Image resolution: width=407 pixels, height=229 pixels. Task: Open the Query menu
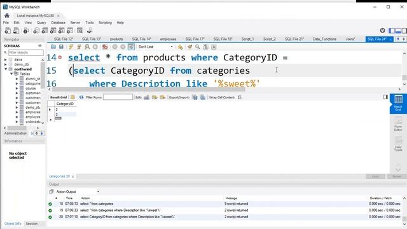point(41,23)
